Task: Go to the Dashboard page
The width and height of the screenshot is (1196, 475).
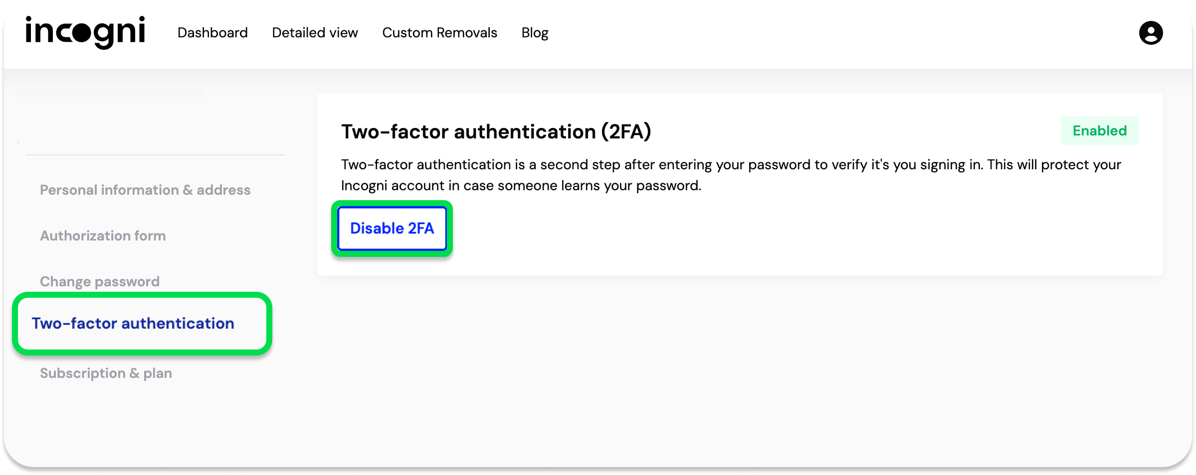Action: coord(212,33)
